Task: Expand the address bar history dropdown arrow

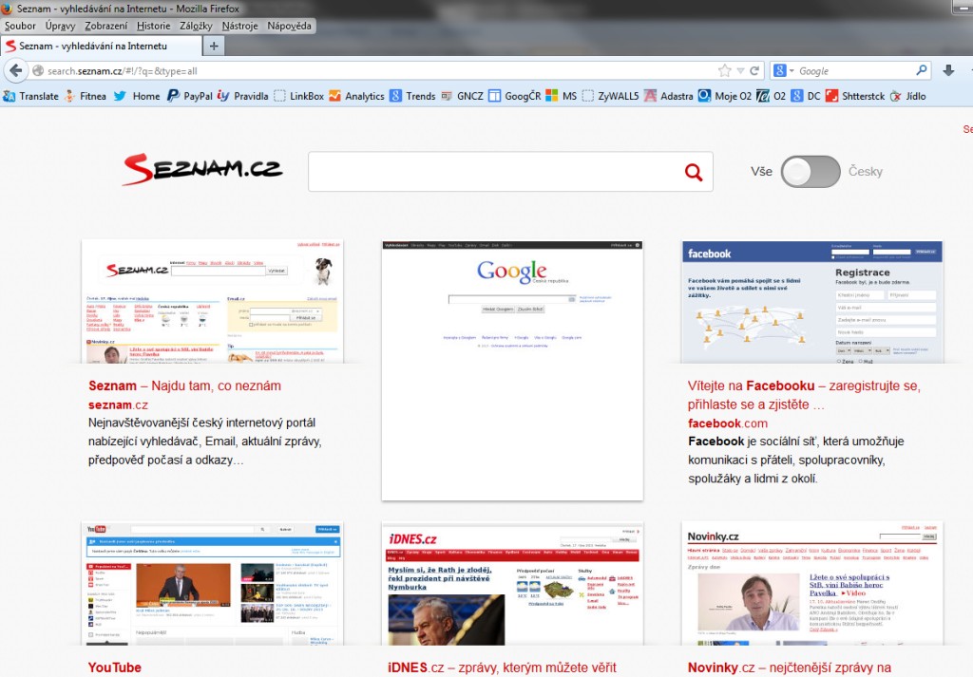Action: tap(740, 70)
